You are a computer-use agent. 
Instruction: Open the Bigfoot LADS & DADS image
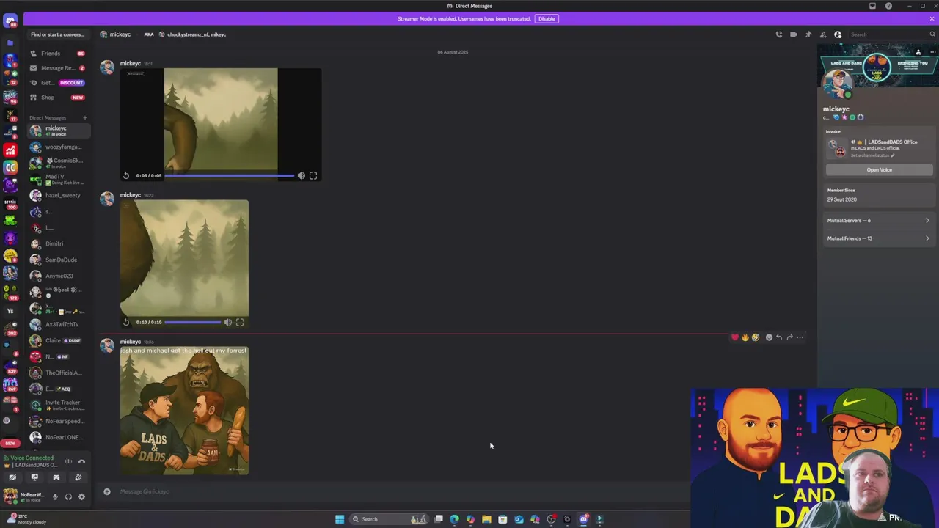[x=184, y=411]
